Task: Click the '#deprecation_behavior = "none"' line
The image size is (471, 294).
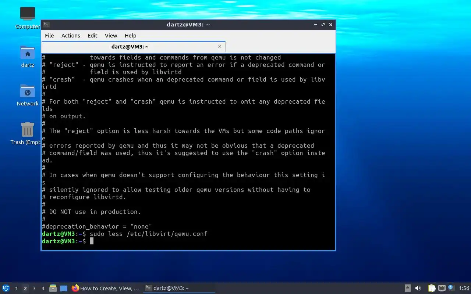Action: tap(97, 226)
